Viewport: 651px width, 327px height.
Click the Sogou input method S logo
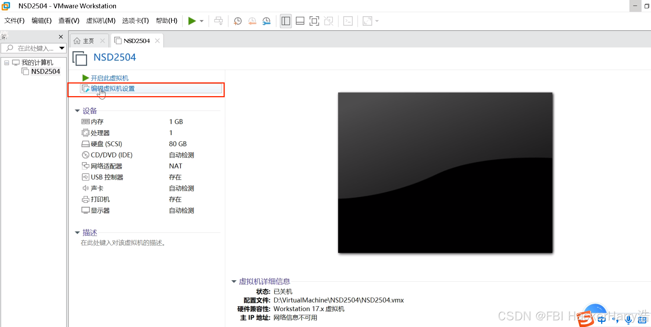(x=586, y=319)
